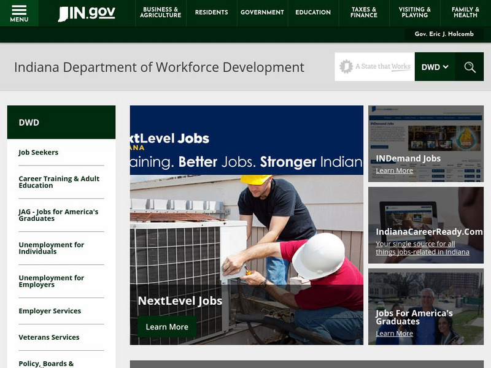Click the A State that Works logo
The width and height of the screenshot is (491, 368).
(375, 67)
